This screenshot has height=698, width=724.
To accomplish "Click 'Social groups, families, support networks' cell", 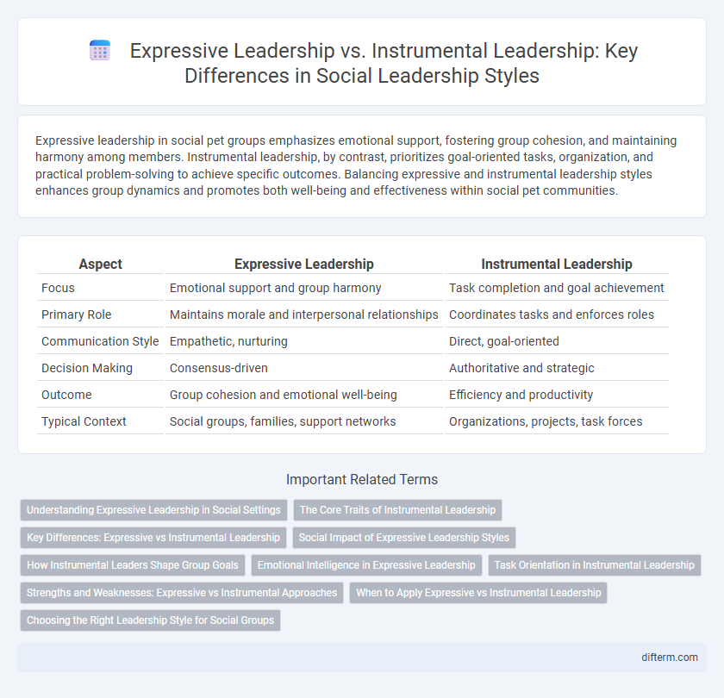I will point(283,422).
